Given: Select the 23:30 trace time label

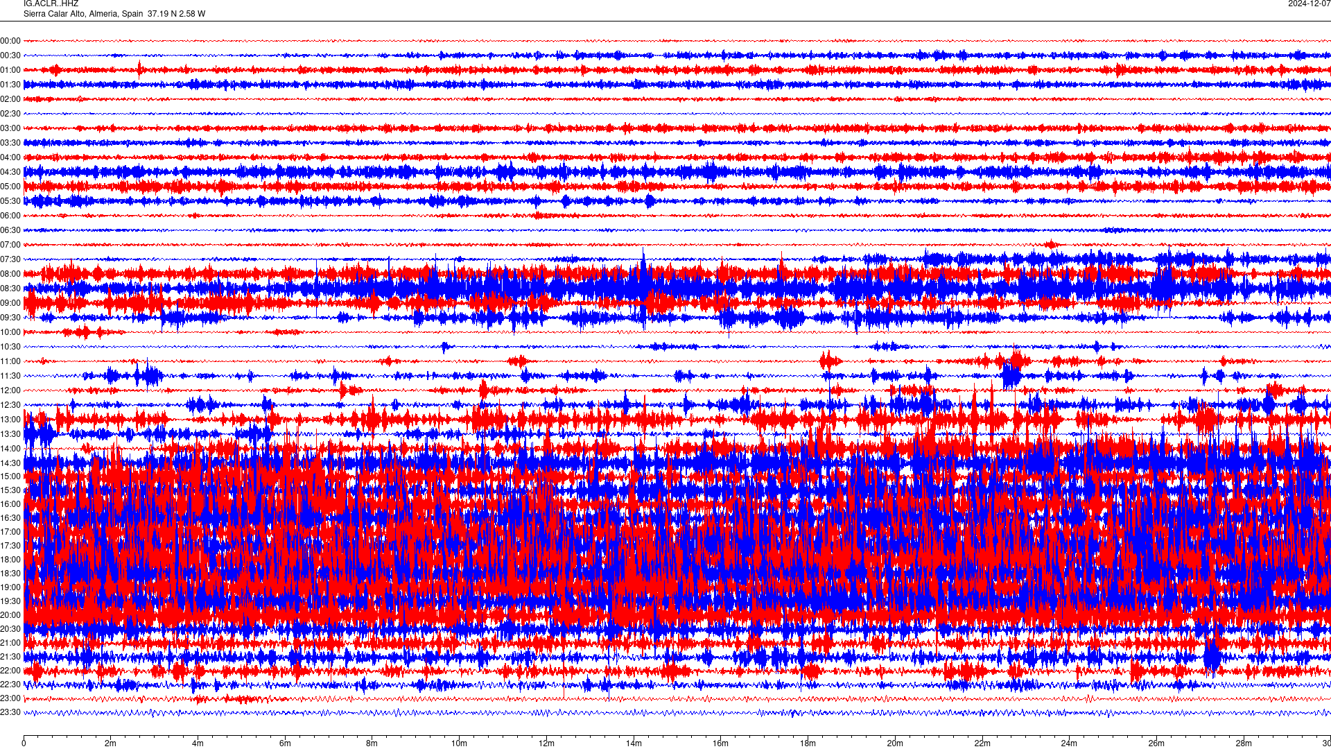Looking at the screenshot, I should coord(10,712).
